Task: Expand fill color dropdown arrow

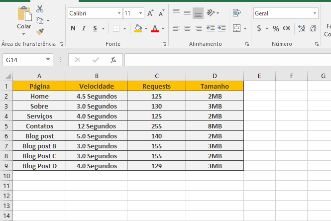Action: [146, 28]
